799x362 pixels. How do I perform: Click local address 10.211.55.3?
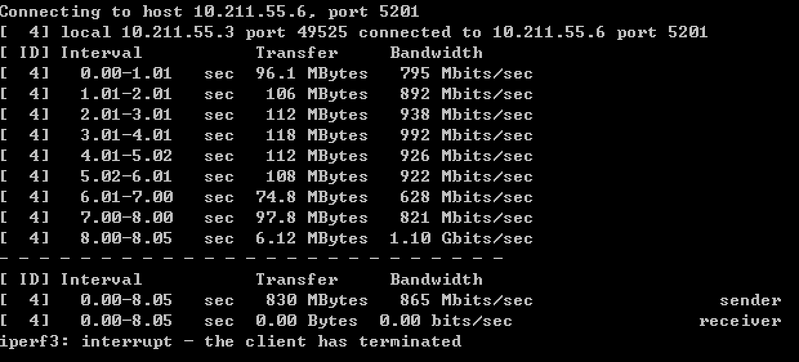(x=178, y=32)
